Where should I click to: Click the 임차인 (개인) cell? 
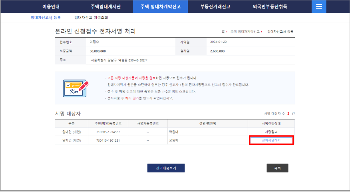point(72,140)
